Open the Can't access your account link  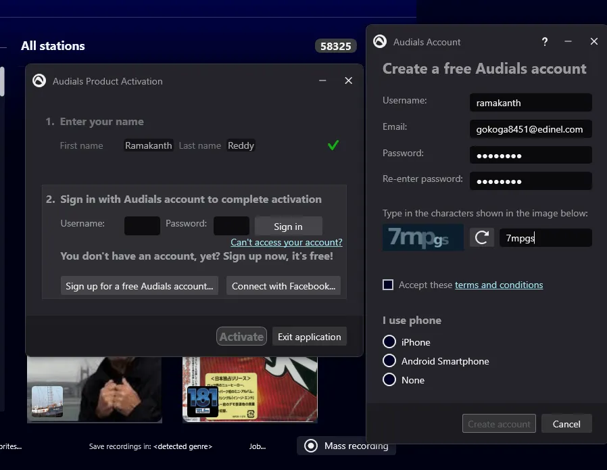(x=287, y=241)
